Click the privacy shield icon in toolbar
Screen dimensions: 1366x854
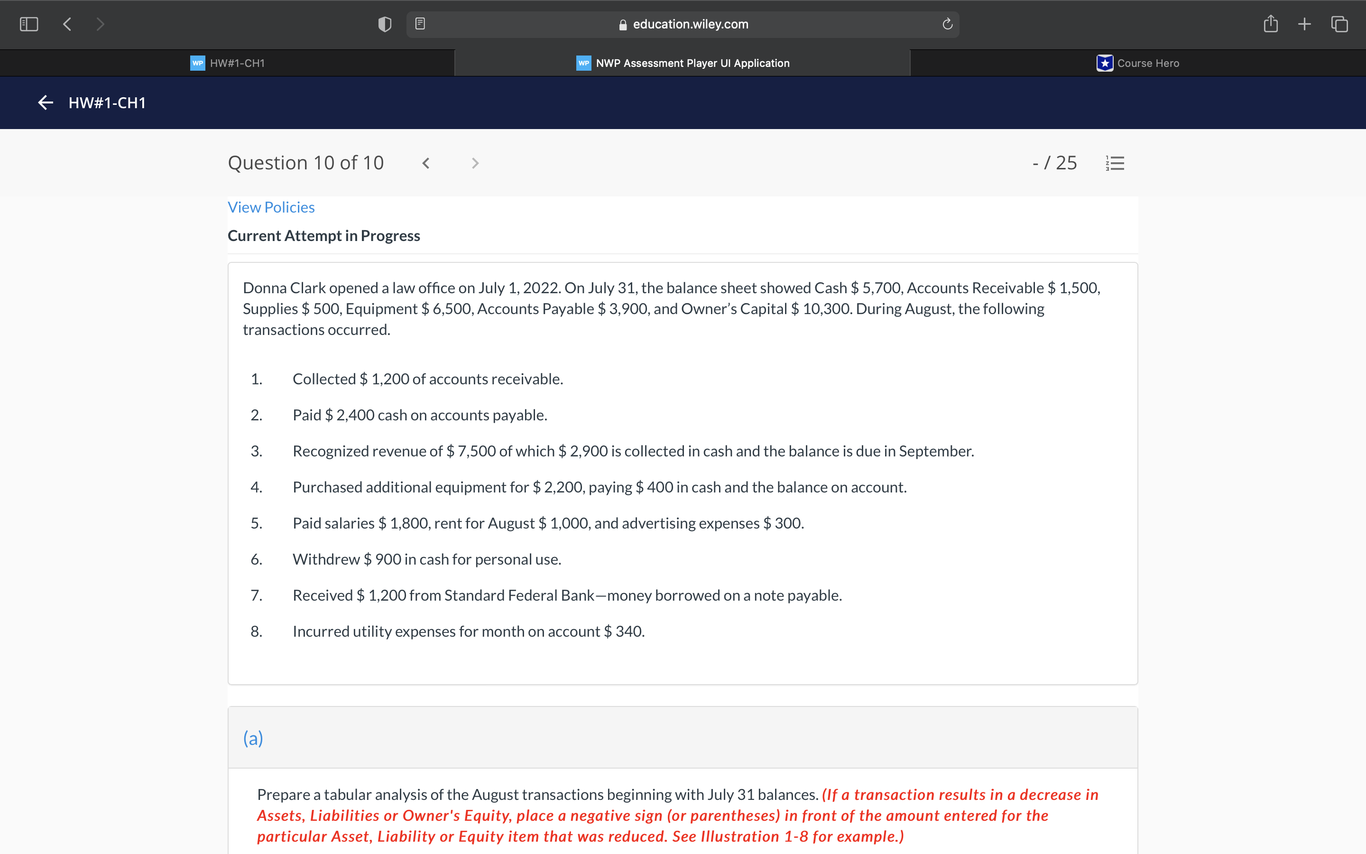384,24
